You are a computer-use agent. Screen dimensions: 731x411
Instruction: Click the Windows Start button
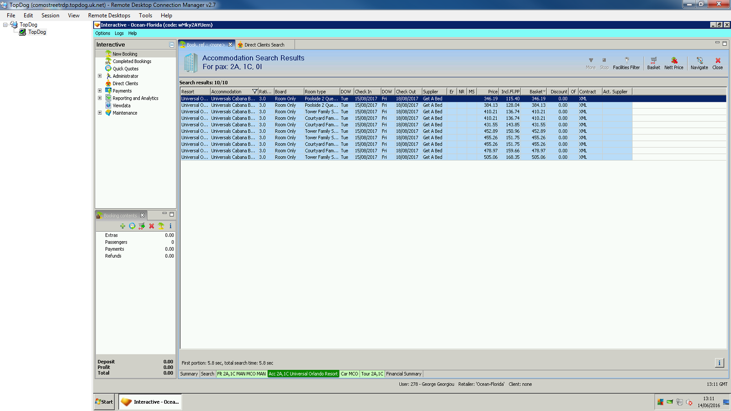[x=104, y=402]
